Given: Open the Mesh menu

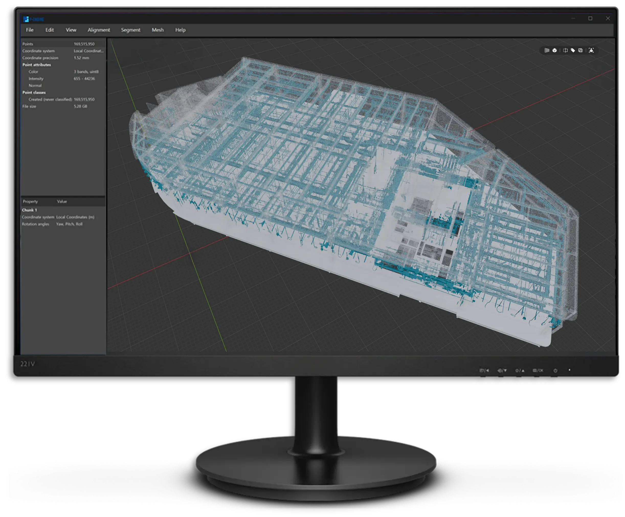Looking at the screenshot, I should (x=158, y=30).
